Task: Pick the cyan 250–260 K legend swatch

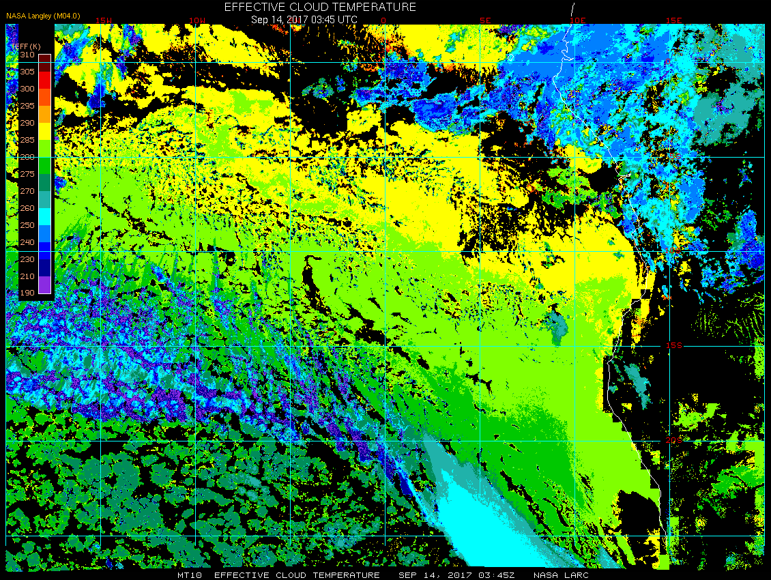Action: click(45, 216)
